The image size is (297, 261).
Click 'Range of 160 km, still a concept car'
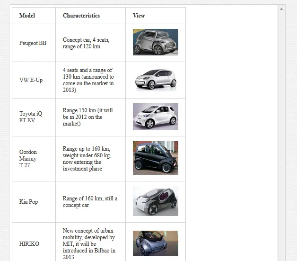90,202
